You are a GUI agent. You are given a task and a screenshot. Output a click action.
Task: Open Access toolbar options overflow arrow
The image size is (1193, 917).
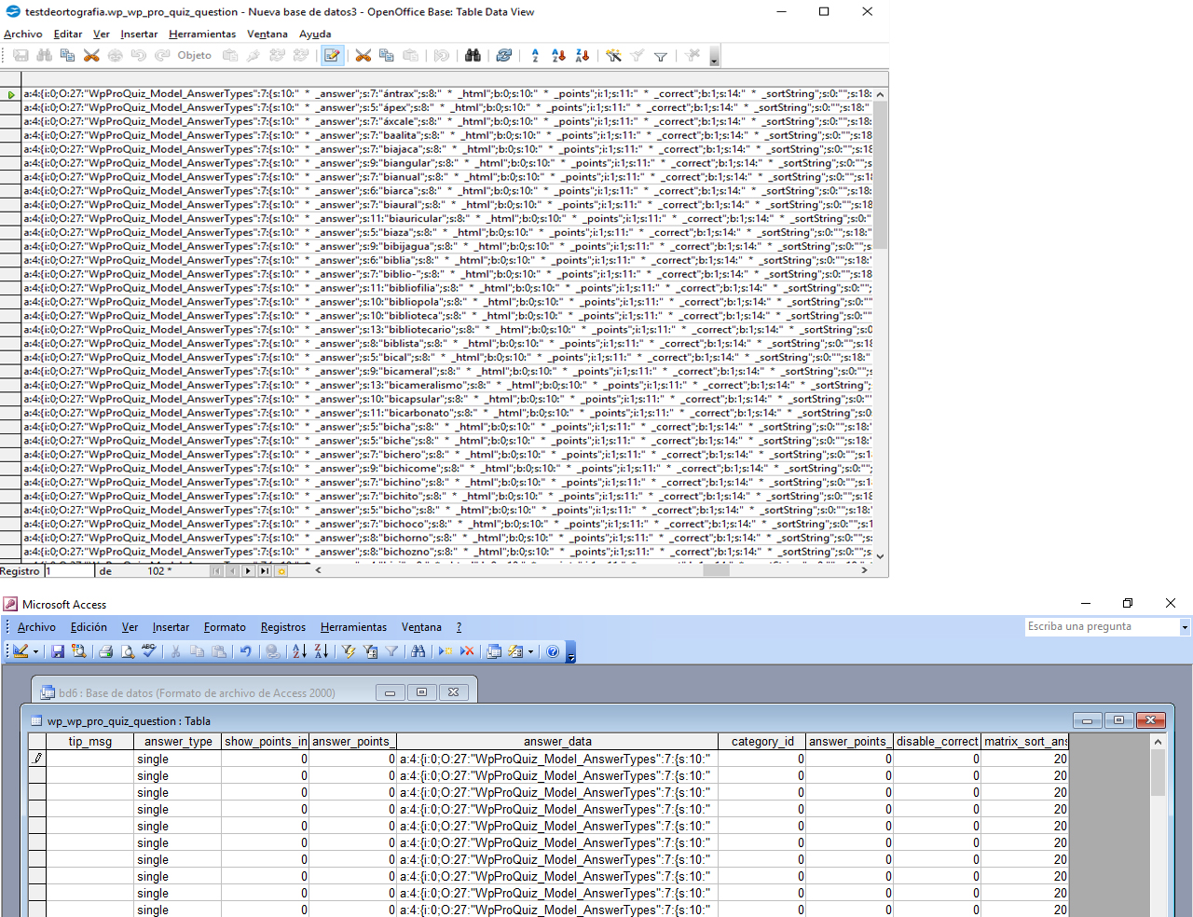571,652
